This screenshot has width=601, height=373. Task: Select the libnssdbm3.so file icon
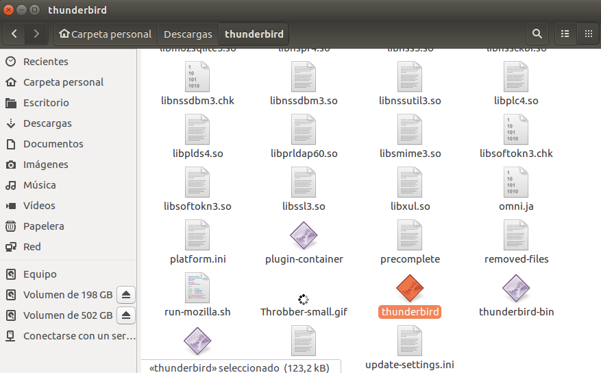click(304, 77)
